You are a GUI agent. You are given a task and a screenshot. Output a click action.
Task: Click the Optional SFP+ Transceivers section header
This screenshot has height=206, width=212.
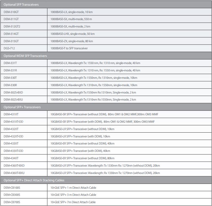[x=22, y=107]
